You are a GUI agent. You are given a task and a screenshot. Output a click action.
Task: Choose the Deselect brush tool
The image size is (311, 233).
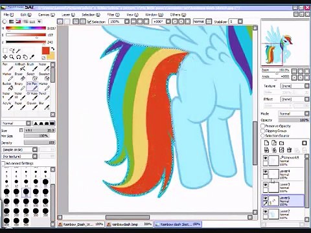coord(44,77)
